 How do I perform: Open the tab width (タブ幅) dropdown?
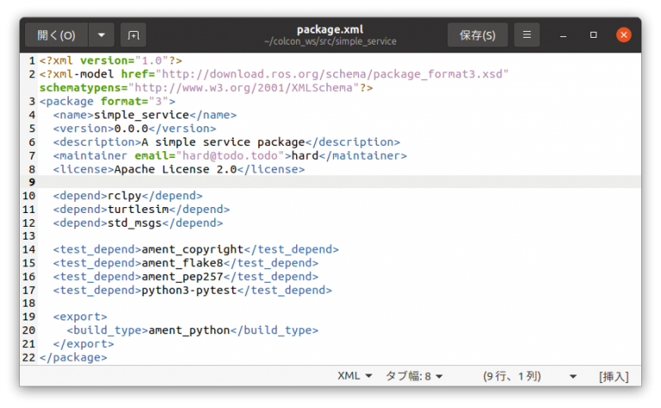click(414, 376)
